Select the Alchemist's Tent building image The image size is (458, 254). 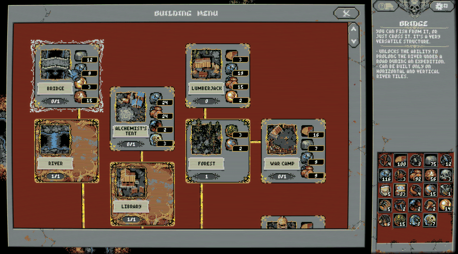[x=130, y=107]
